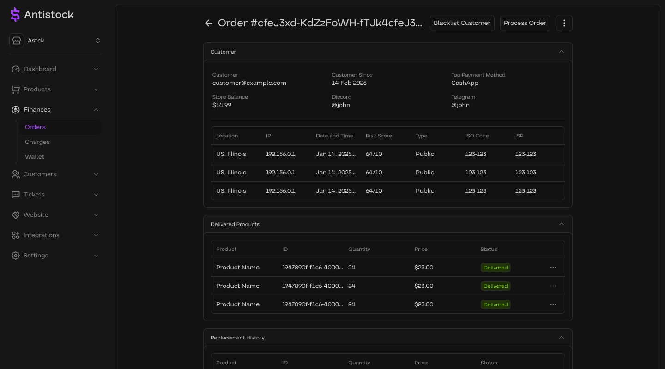Viewport: 665px width, 369px height.
Task: Select Settings in the sidebar
Action: point(36,256)
